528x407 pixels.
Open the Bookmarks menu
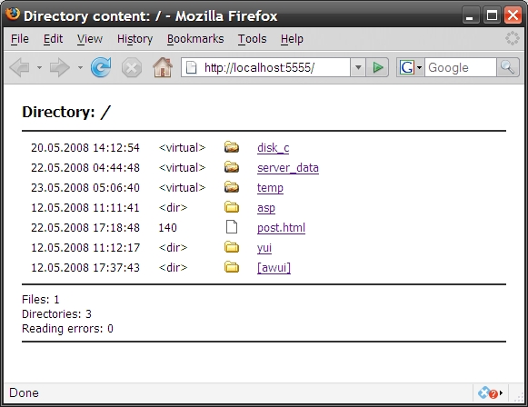(x=195, y=39)
